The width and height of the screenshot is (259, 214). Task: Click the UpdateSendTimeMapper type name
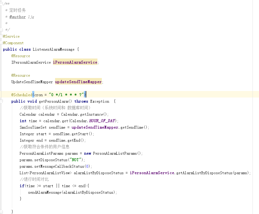click(32, 82)
